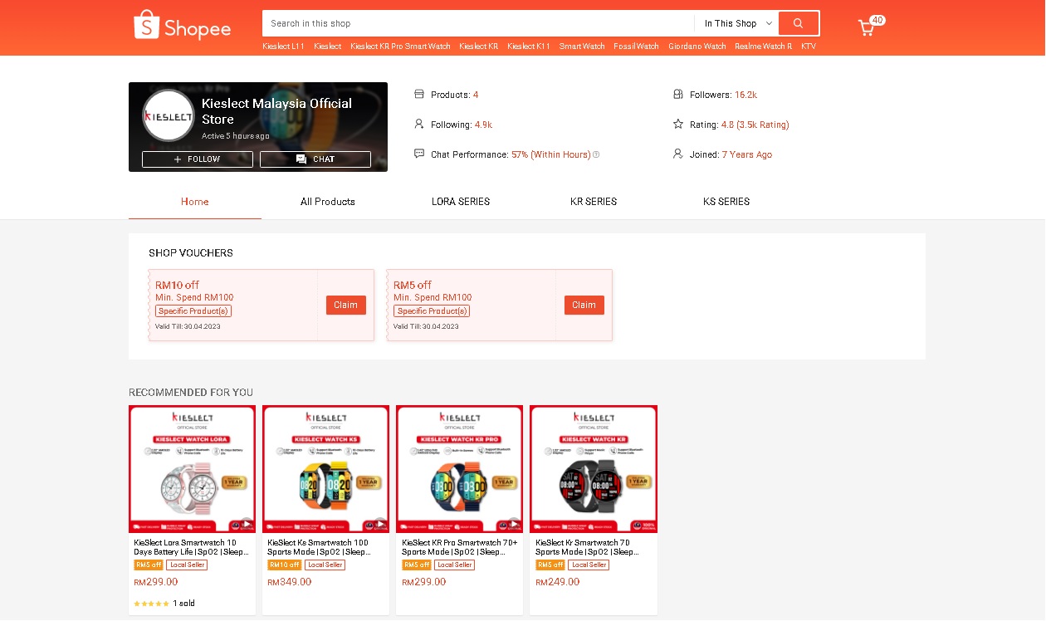
Task: Click the Realme Watch R suggestion
Action: 764,46
